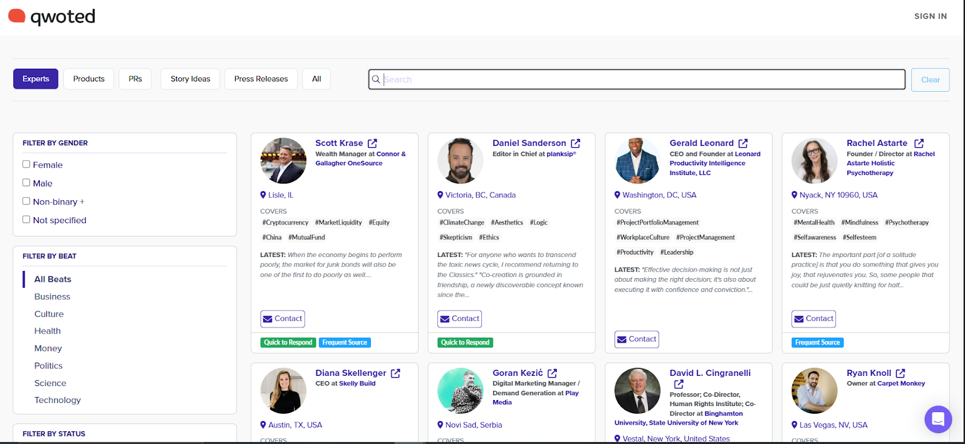The height and width of the screenshot is (444, 965).
Task: Click the location pin next to Washington, DC
Action: click(x=618, y=195)
